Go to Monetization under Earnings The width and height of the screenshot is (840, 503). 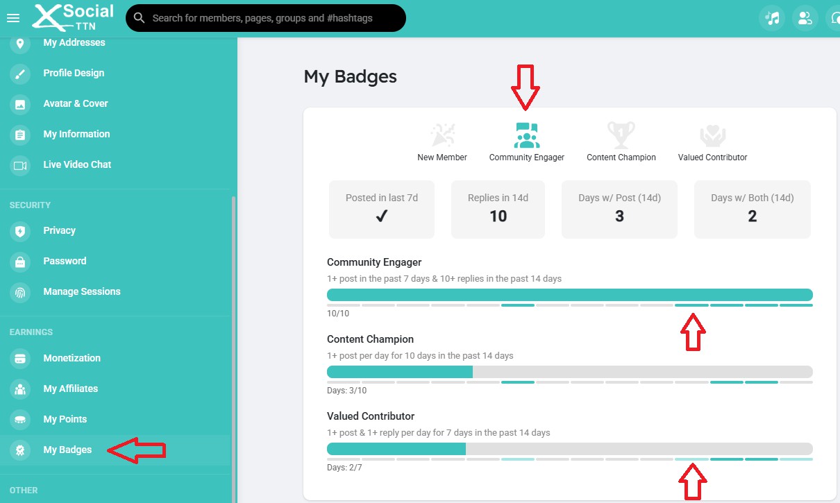[x=72, y=358]
